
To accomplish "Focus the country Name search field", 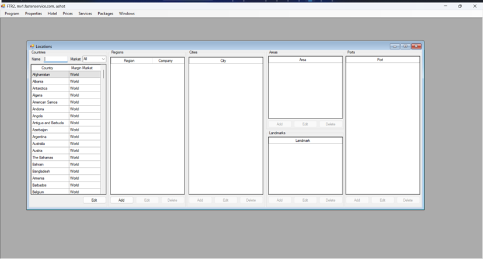I will [x=56, y=59].
